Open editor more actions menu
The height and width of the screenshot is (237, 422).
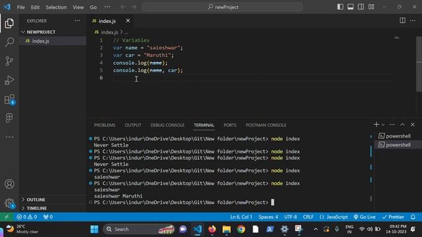point(413,20)
